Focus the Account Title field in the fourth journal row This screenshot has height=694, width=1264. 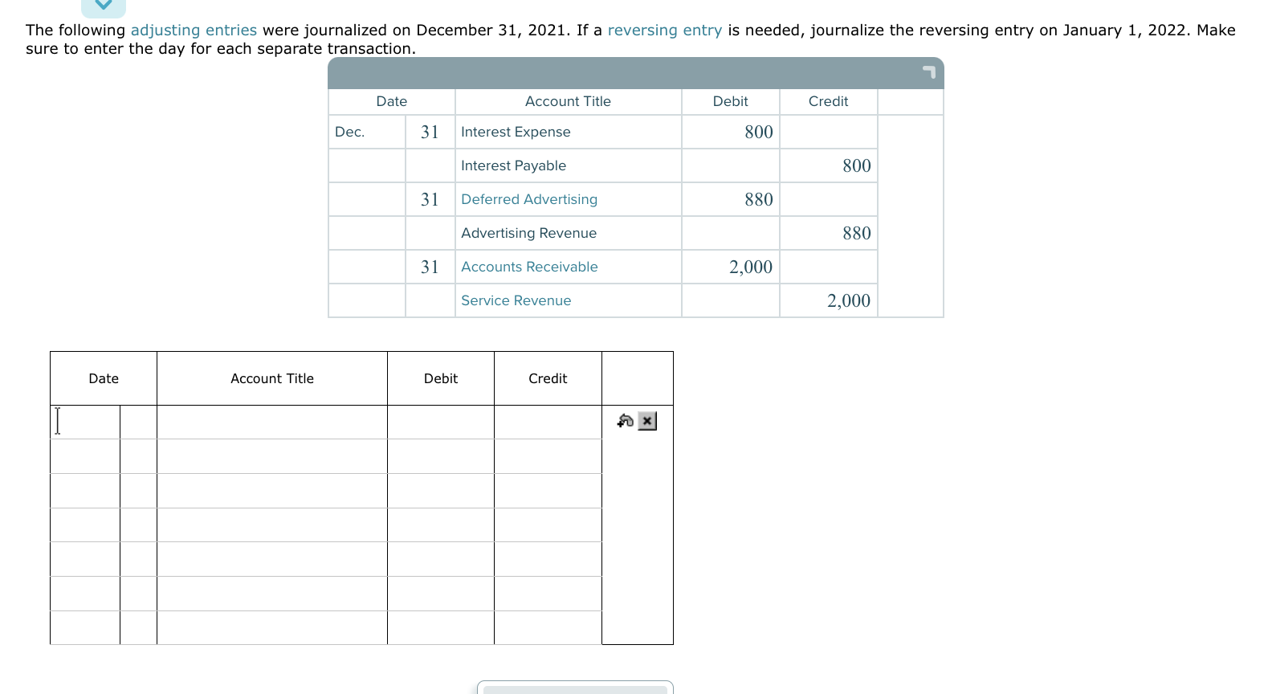pos(272,525)
